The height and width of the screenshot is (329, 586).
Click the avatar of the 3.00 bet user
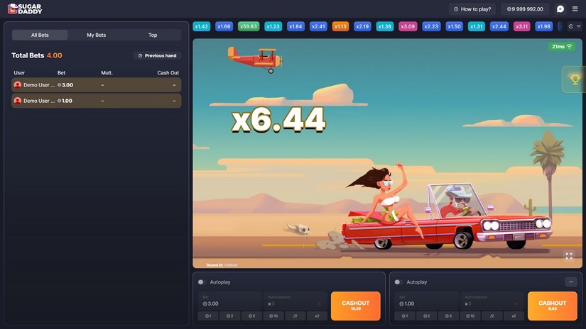tap(17, 84)
